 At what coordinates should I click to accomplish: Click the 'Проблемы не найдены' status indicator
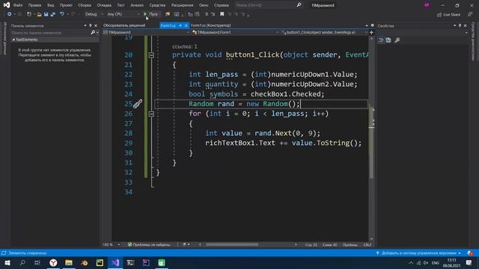click(x=149, y=244)
